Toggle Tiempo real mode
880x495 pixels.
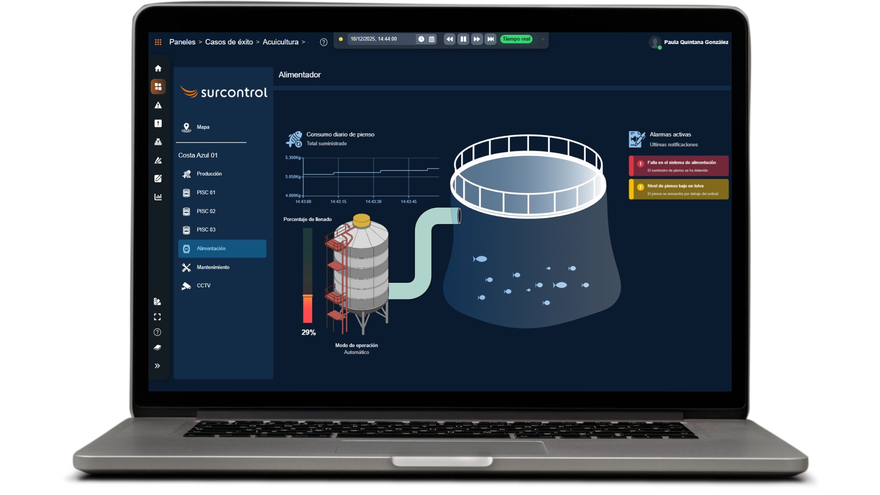click(x=516, y=39)
